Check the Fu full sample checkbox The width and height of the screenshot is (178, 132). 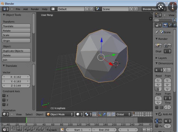point(157,126)
